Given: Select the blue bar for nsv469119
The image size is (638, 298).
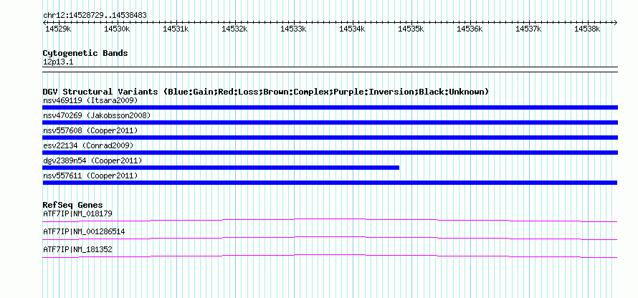Looking at the screenshot, I should pos(330,107).
